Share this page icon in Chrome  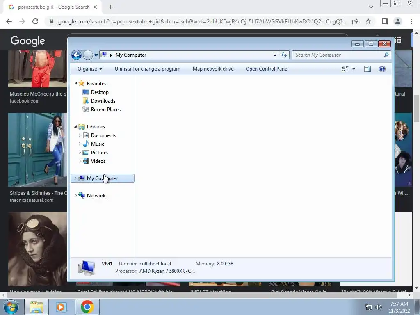pyautogui.click(x=355, y=21)
